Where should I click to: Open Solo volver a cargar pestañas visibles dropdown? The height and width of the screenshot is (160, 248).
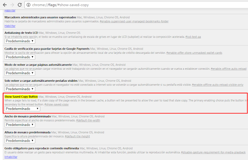(x=20, y=89)
